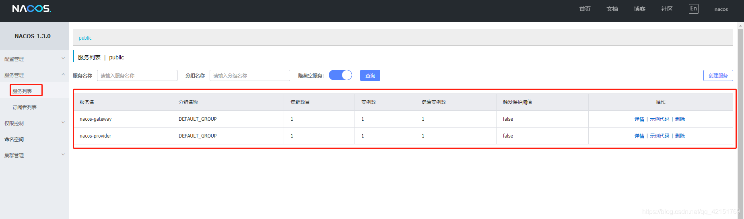
Task: Expand the 配置管理 menu chevron
Action: coord(63,59)
